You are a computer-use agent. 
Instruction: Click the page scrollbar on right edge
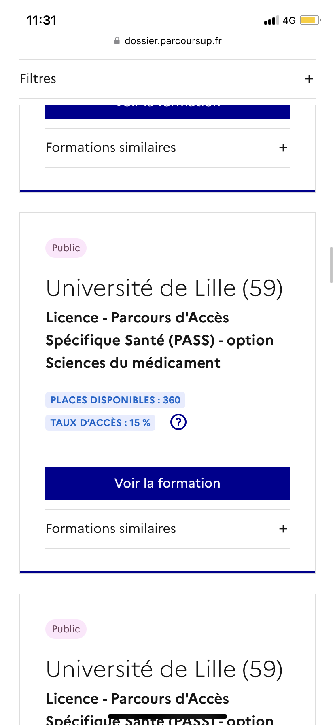pyautogui.click(x=331, y=265)
